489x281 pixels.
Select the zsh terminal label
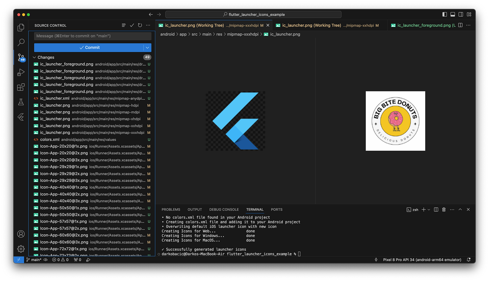pos(412,209)
